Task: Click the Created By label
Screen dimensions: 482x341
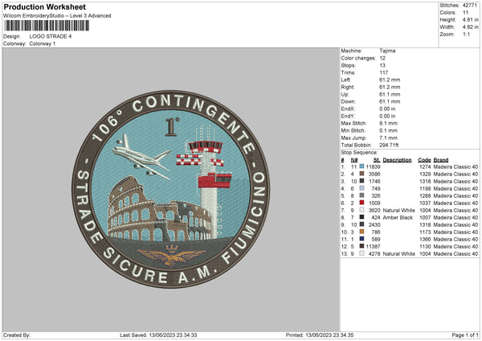Action: tap(17, 335)
